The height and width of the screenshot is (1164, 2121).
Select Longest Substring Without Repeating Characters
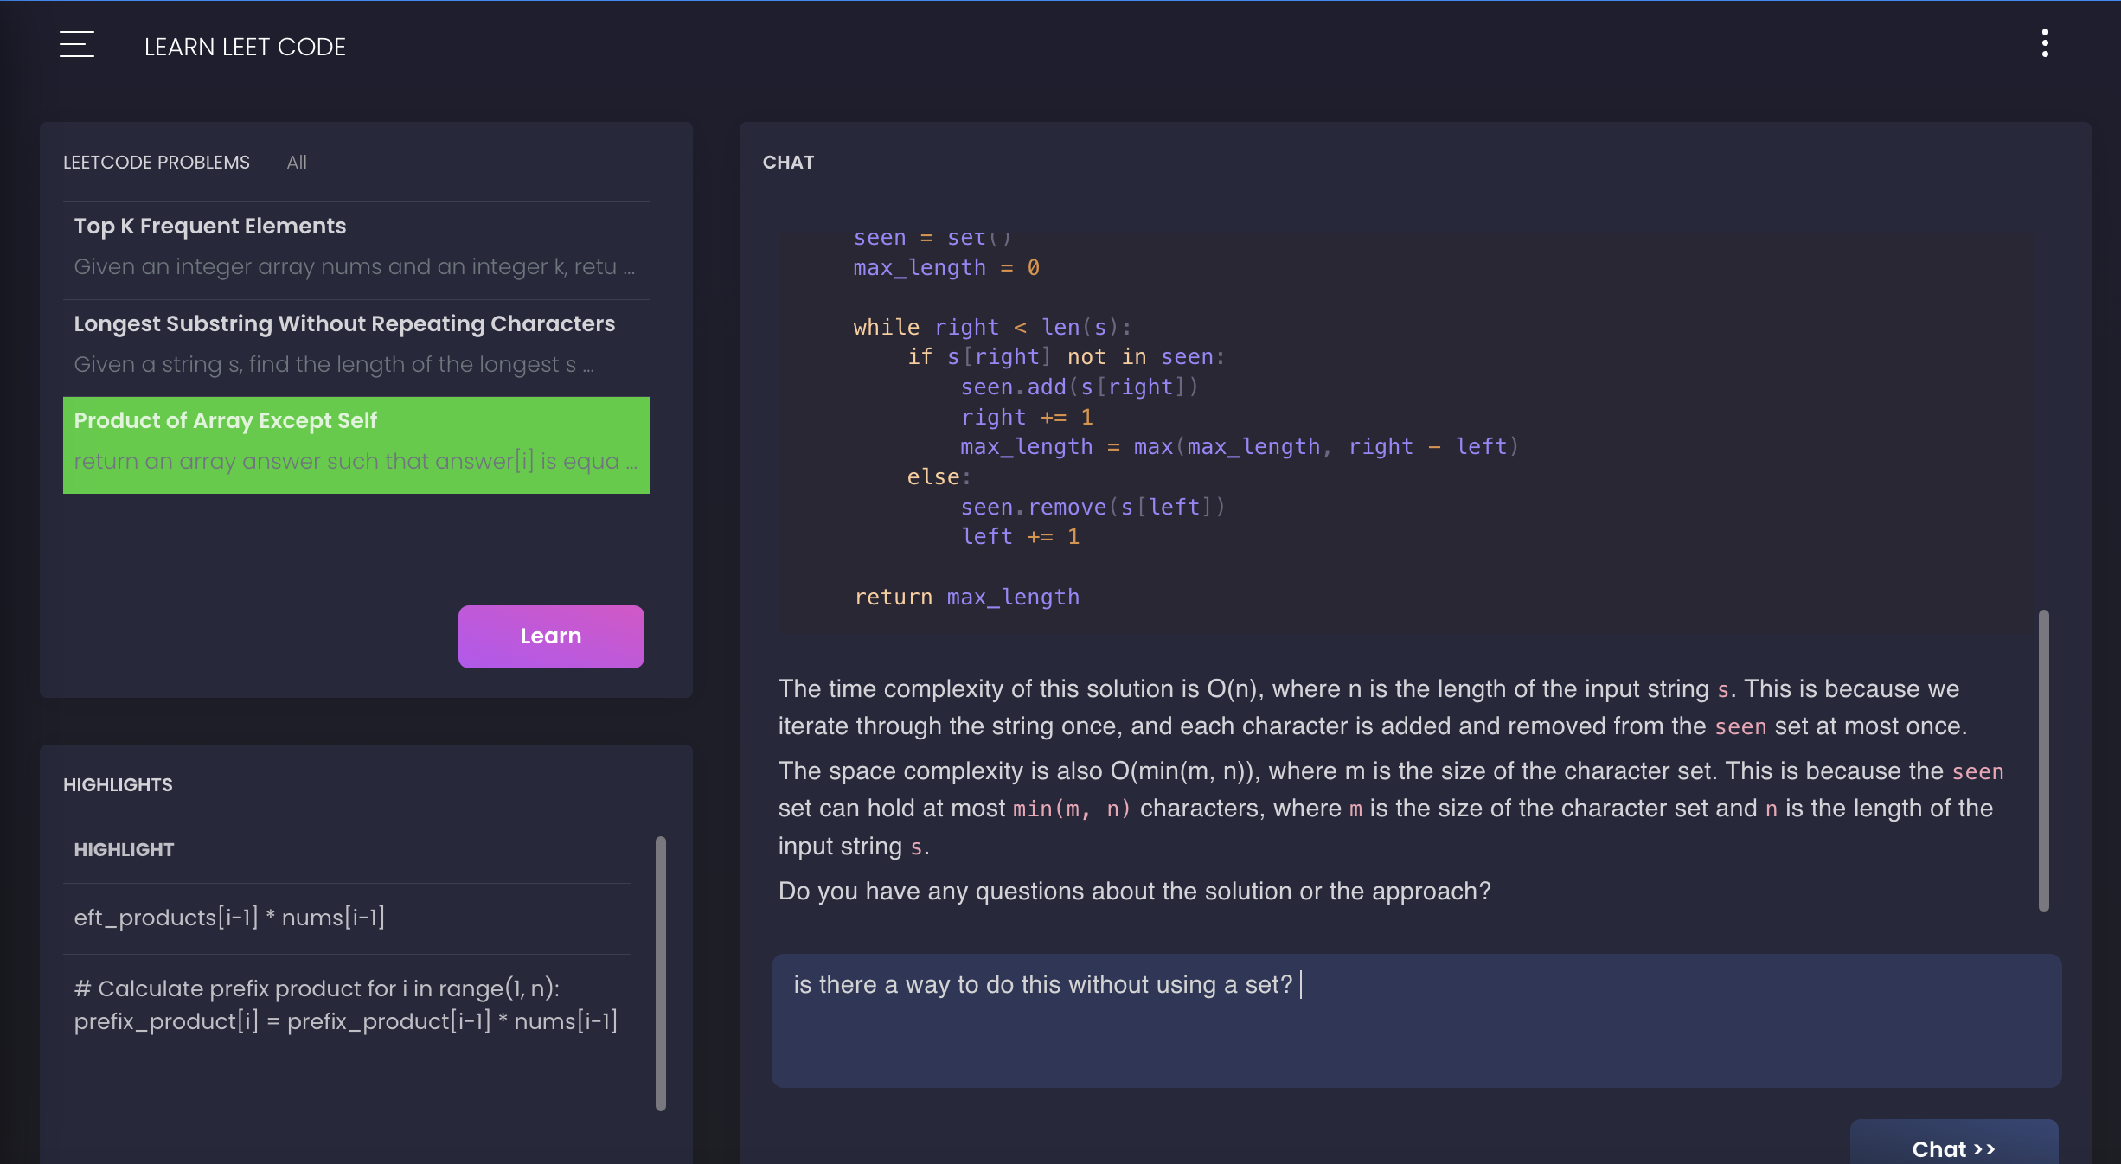(x=356, y=344)
